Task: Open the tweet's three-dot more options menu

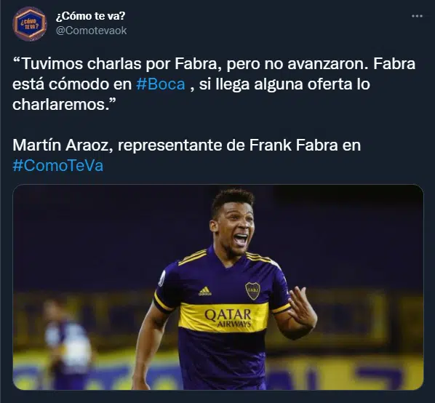Action: coord(417,16)
